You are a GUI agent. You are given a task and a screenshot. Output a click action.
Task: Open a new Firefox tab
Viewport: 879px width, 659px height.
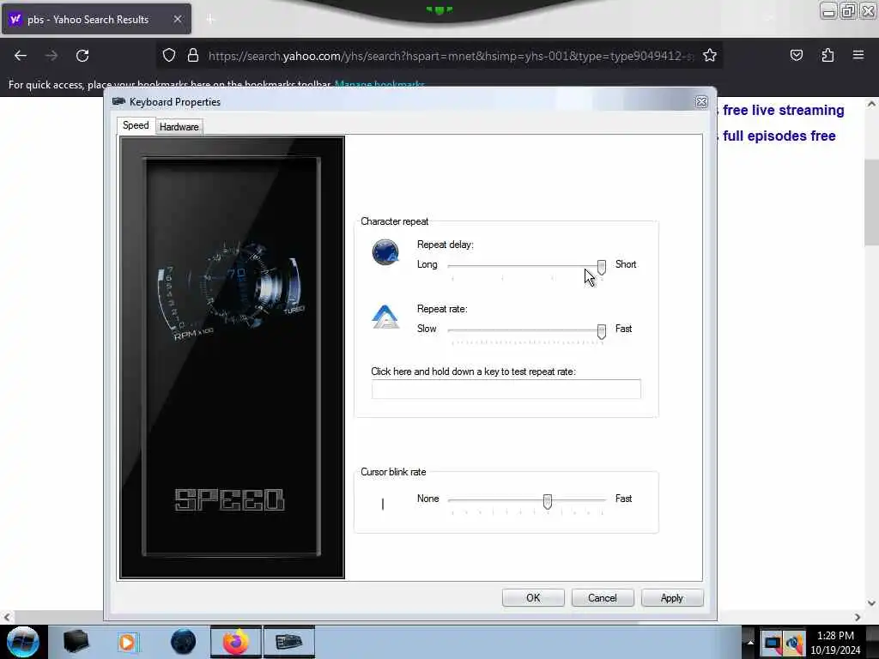(x=210, y=19)
